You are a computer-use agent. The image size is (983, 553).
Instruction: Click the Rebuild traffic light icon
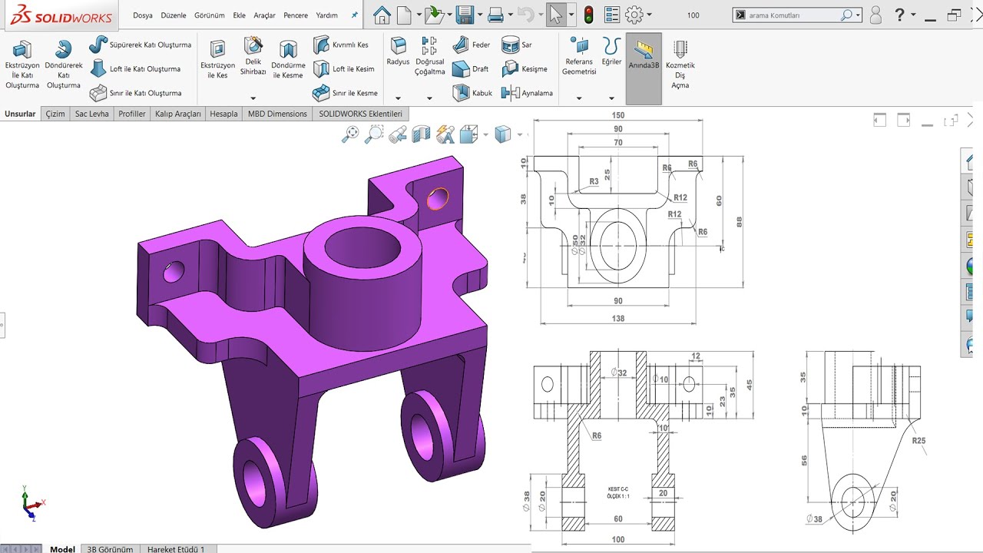589,15
